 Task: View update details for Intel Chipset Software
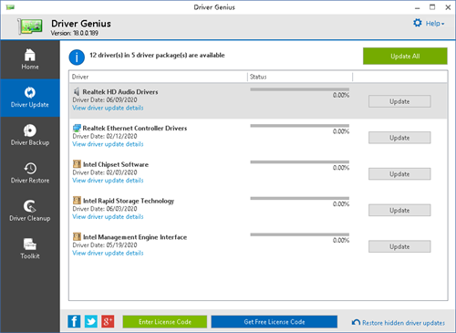tap(108, 181)
